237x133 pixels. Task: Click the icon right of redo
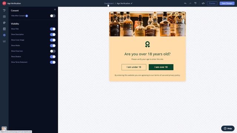click(x=196, y=3)
